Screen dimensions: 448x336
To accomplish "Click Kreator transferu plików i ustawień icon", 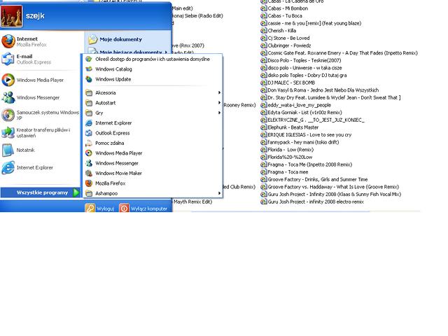I will [8, 132].
